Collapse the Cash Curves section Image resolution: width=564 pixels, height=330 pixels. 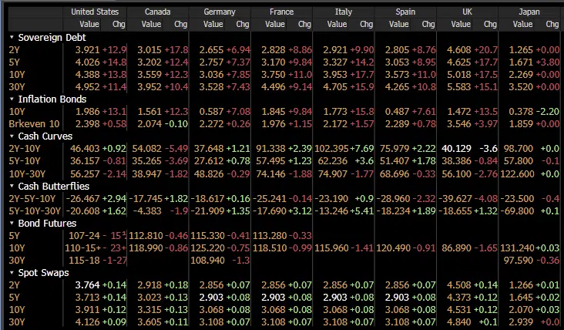(x=12, y=136)
